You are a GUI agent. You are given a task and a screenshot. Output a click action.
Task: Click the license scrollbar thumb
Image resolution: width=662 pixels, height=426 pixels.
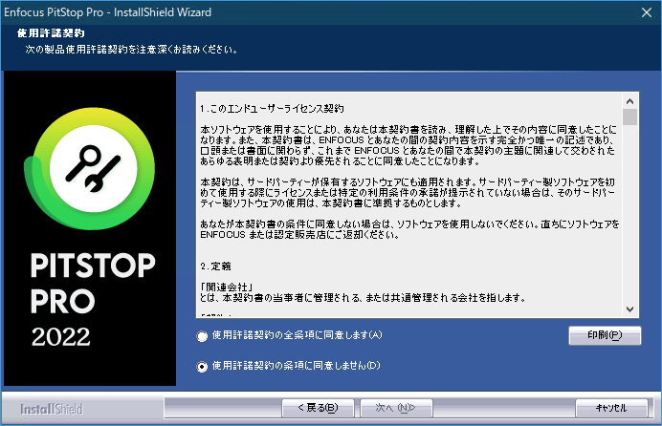click(x=629, y=117)
